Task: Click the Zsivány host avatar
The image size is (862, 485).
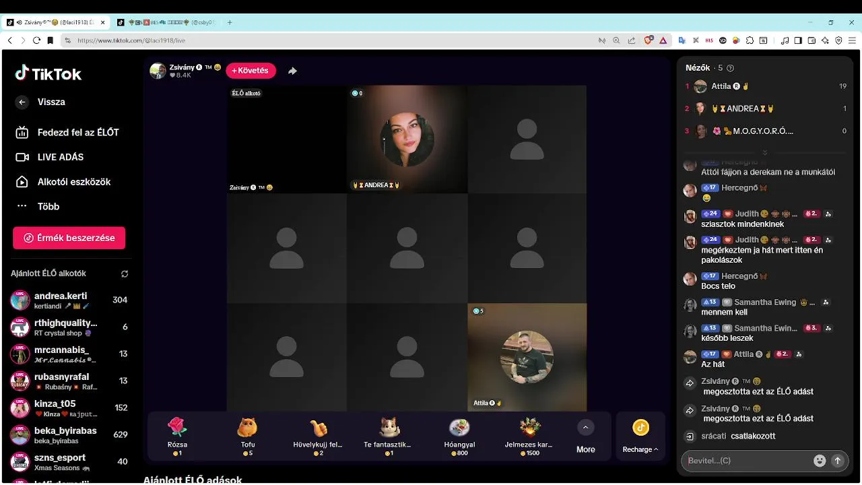Action: (158, 71)
